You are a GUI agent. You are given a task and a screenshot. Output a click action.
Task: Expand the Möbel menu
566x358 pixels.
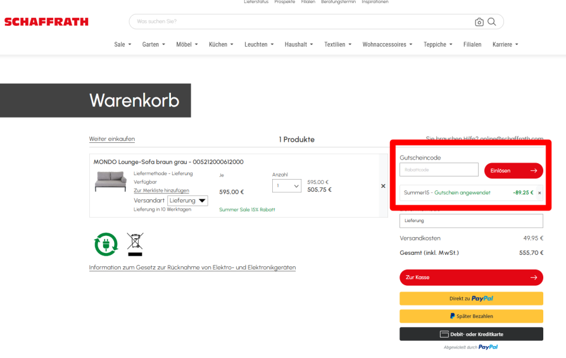point(187,45)
